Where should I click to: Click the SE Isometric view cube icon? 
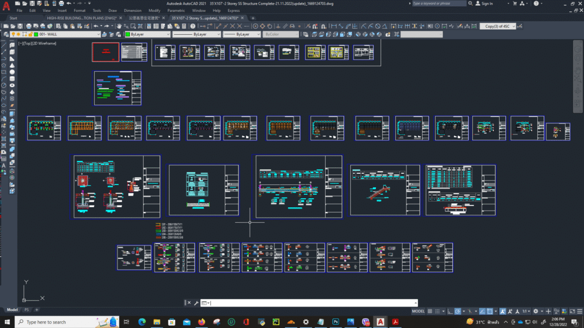coord(365,34)
